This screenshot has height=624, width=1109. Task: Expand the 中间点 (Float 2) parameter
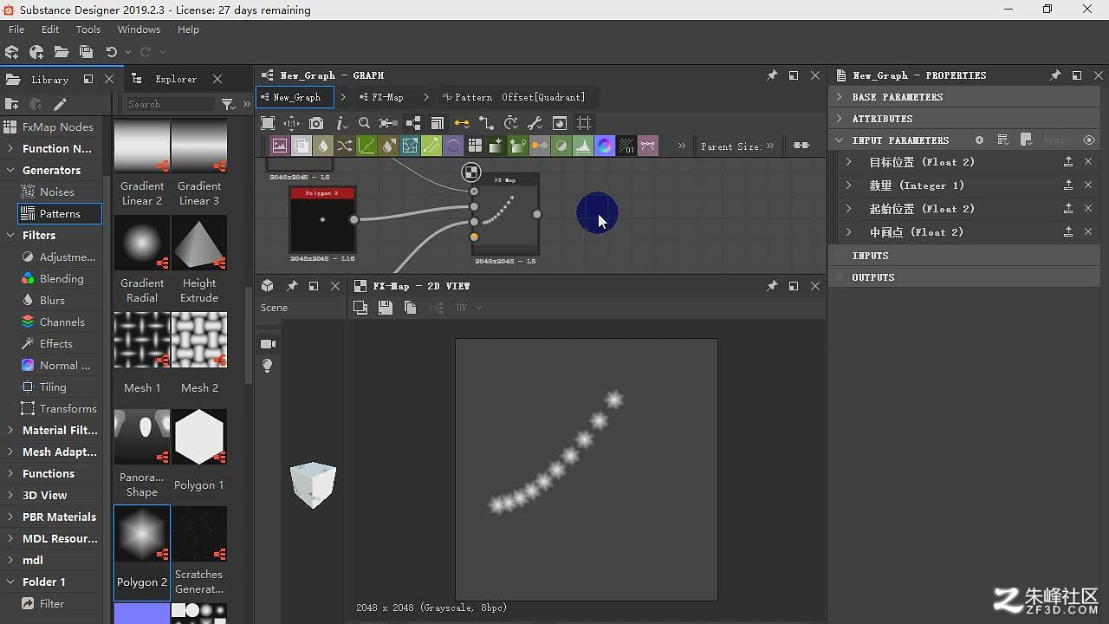tap(849, 232)
